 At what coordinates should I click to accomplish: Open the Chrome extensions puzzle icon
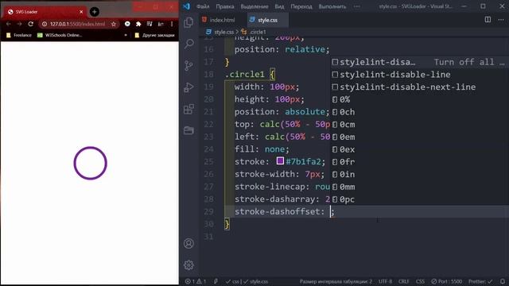point(138,24)
